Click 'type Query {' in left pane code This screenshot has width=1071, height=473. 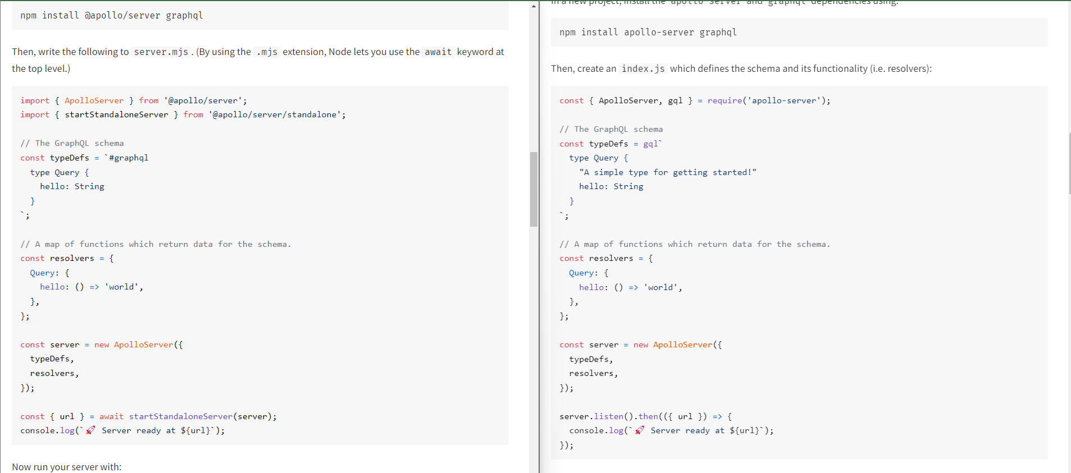[x=60, y=172]
